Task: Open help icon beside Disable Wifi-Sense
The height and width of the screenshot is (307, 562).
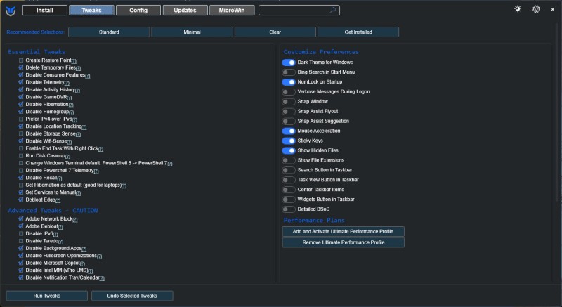Action: point(69,142)
